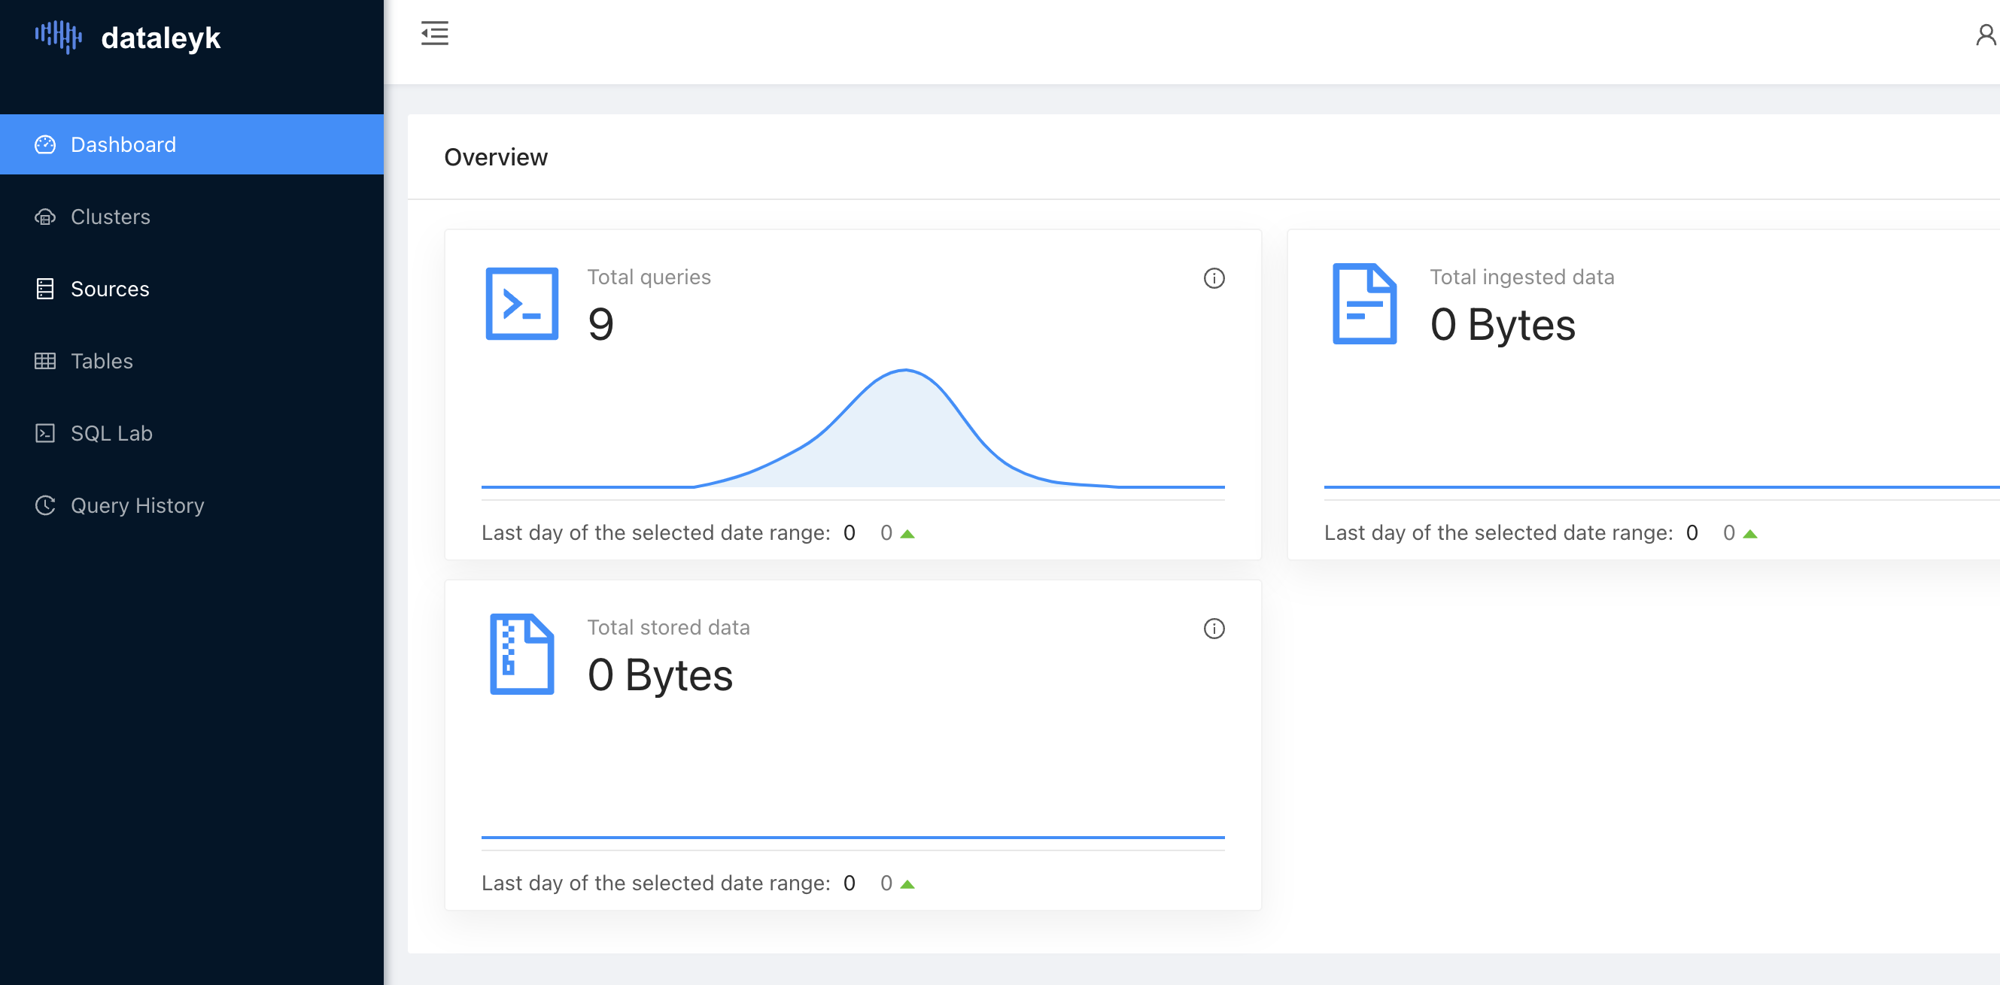
Task: Select Dashboard in the sidebar
Action: click(x=123, y=145)
